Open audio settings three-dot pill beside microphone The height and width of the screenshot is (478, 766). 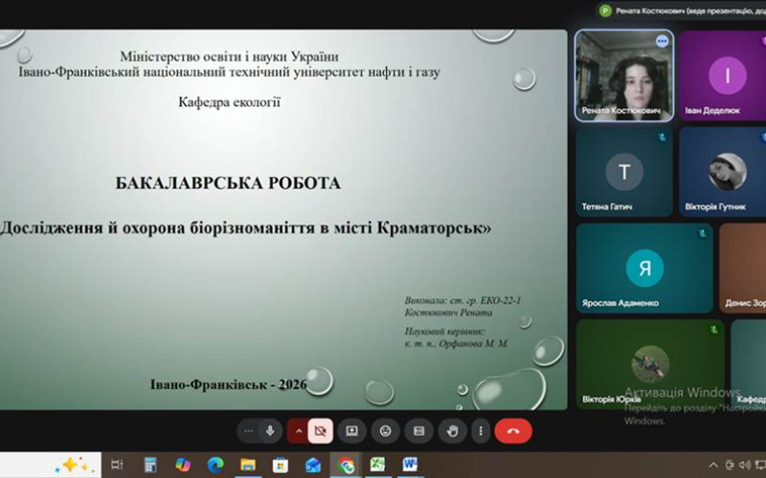point(248,431)
